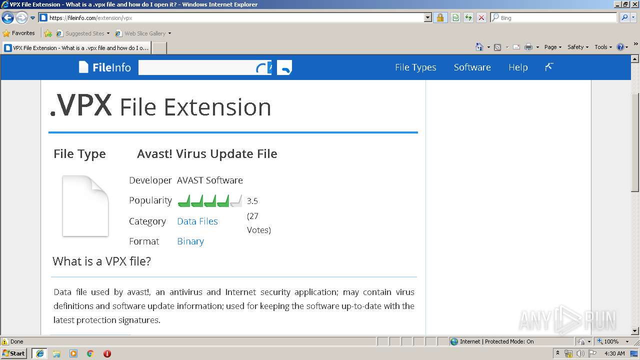Open Google Chrome taskbar icon
This screenshot has width=640, height=360.
(x=90, y=353)
